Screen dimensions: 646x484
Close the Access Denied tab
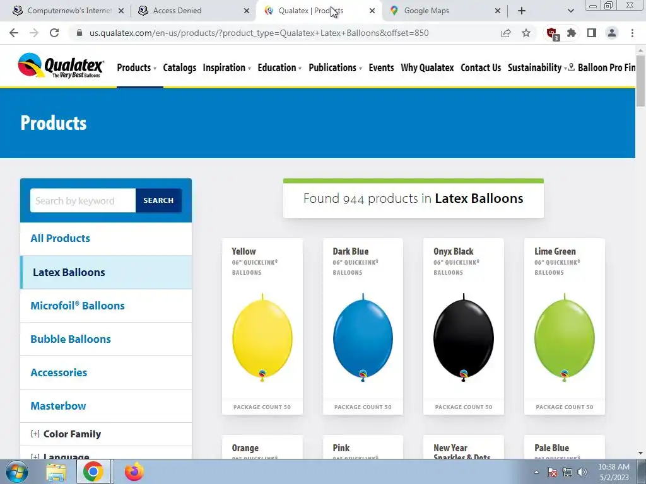pyautogui.click(x=247, y=11)
